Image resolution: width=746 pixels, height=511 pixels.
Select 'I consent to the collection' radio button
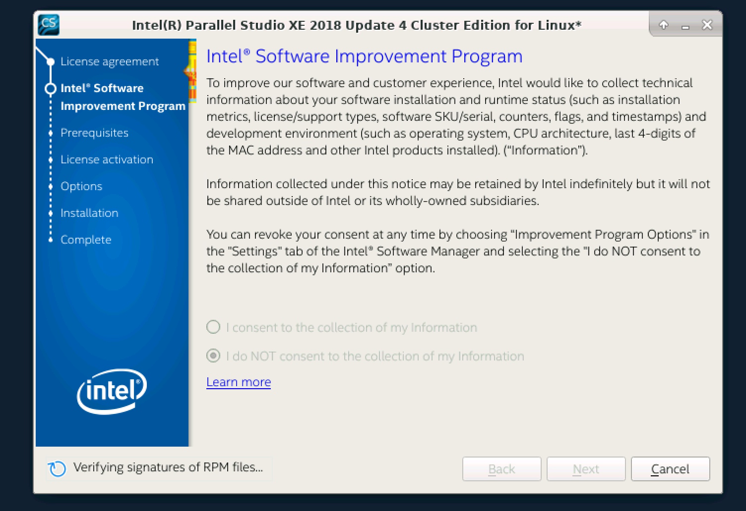[213, 327]
